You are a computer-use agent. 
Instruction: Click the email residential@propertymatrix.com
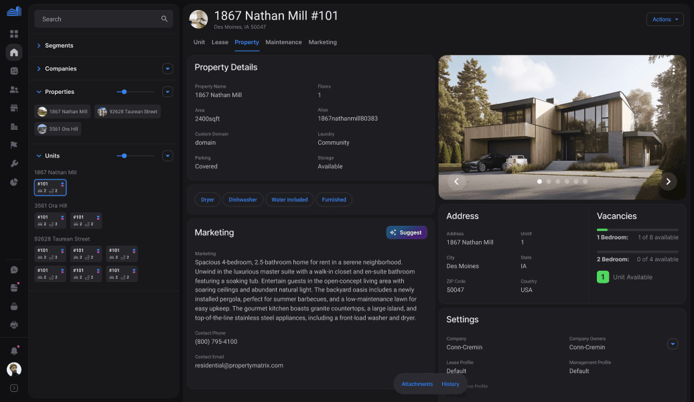click(239, 365)
